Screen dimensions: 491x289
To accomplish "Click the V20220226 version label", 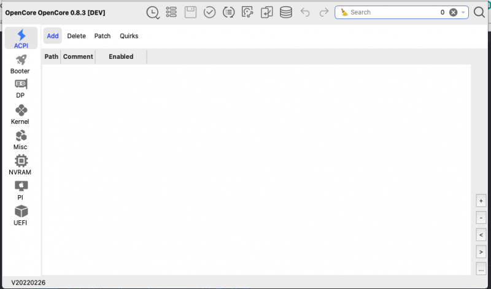I will pyautogui.click(x=28, y=282).
